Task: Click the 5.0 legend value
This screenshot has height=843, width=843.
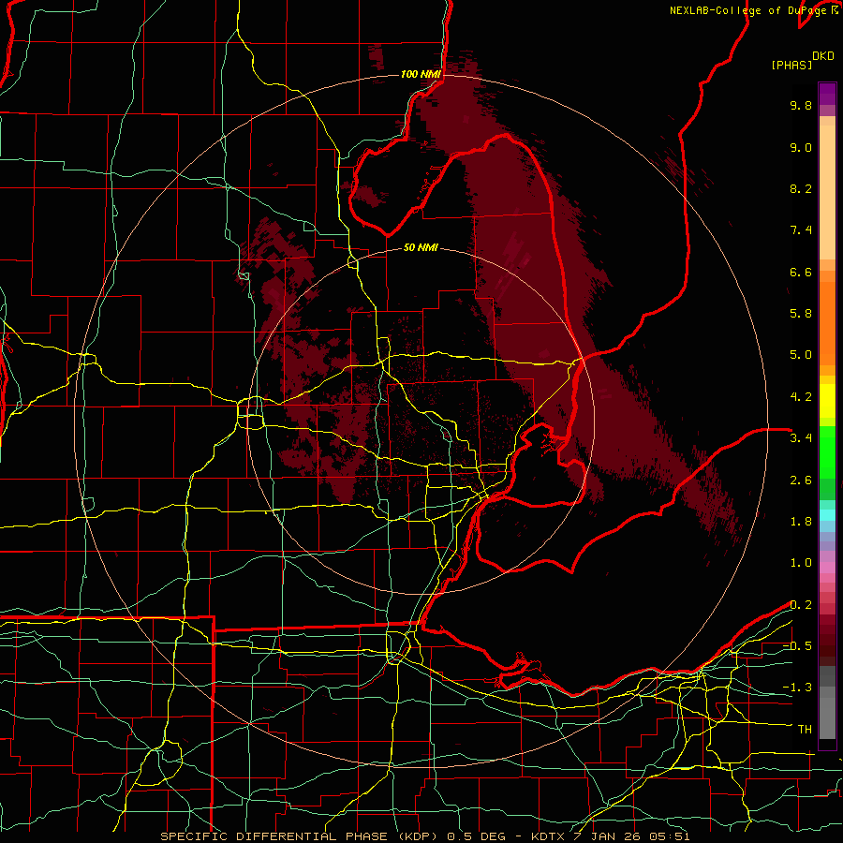Action: 801,355
